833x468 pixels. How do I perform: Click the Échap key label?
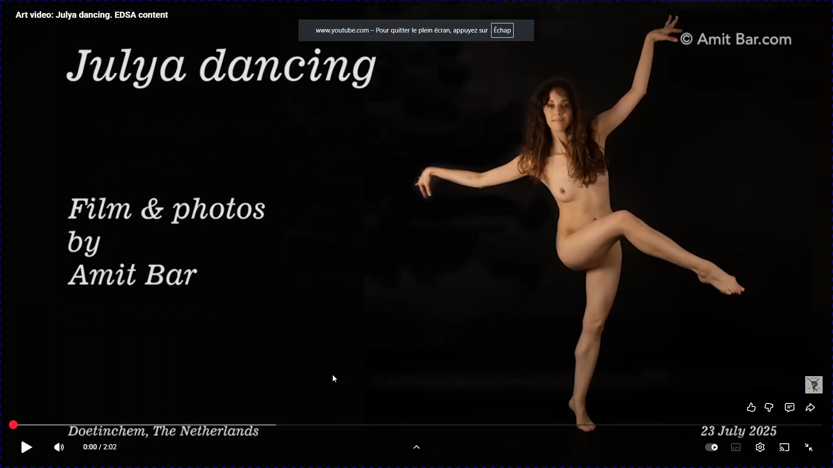[502, 30]
